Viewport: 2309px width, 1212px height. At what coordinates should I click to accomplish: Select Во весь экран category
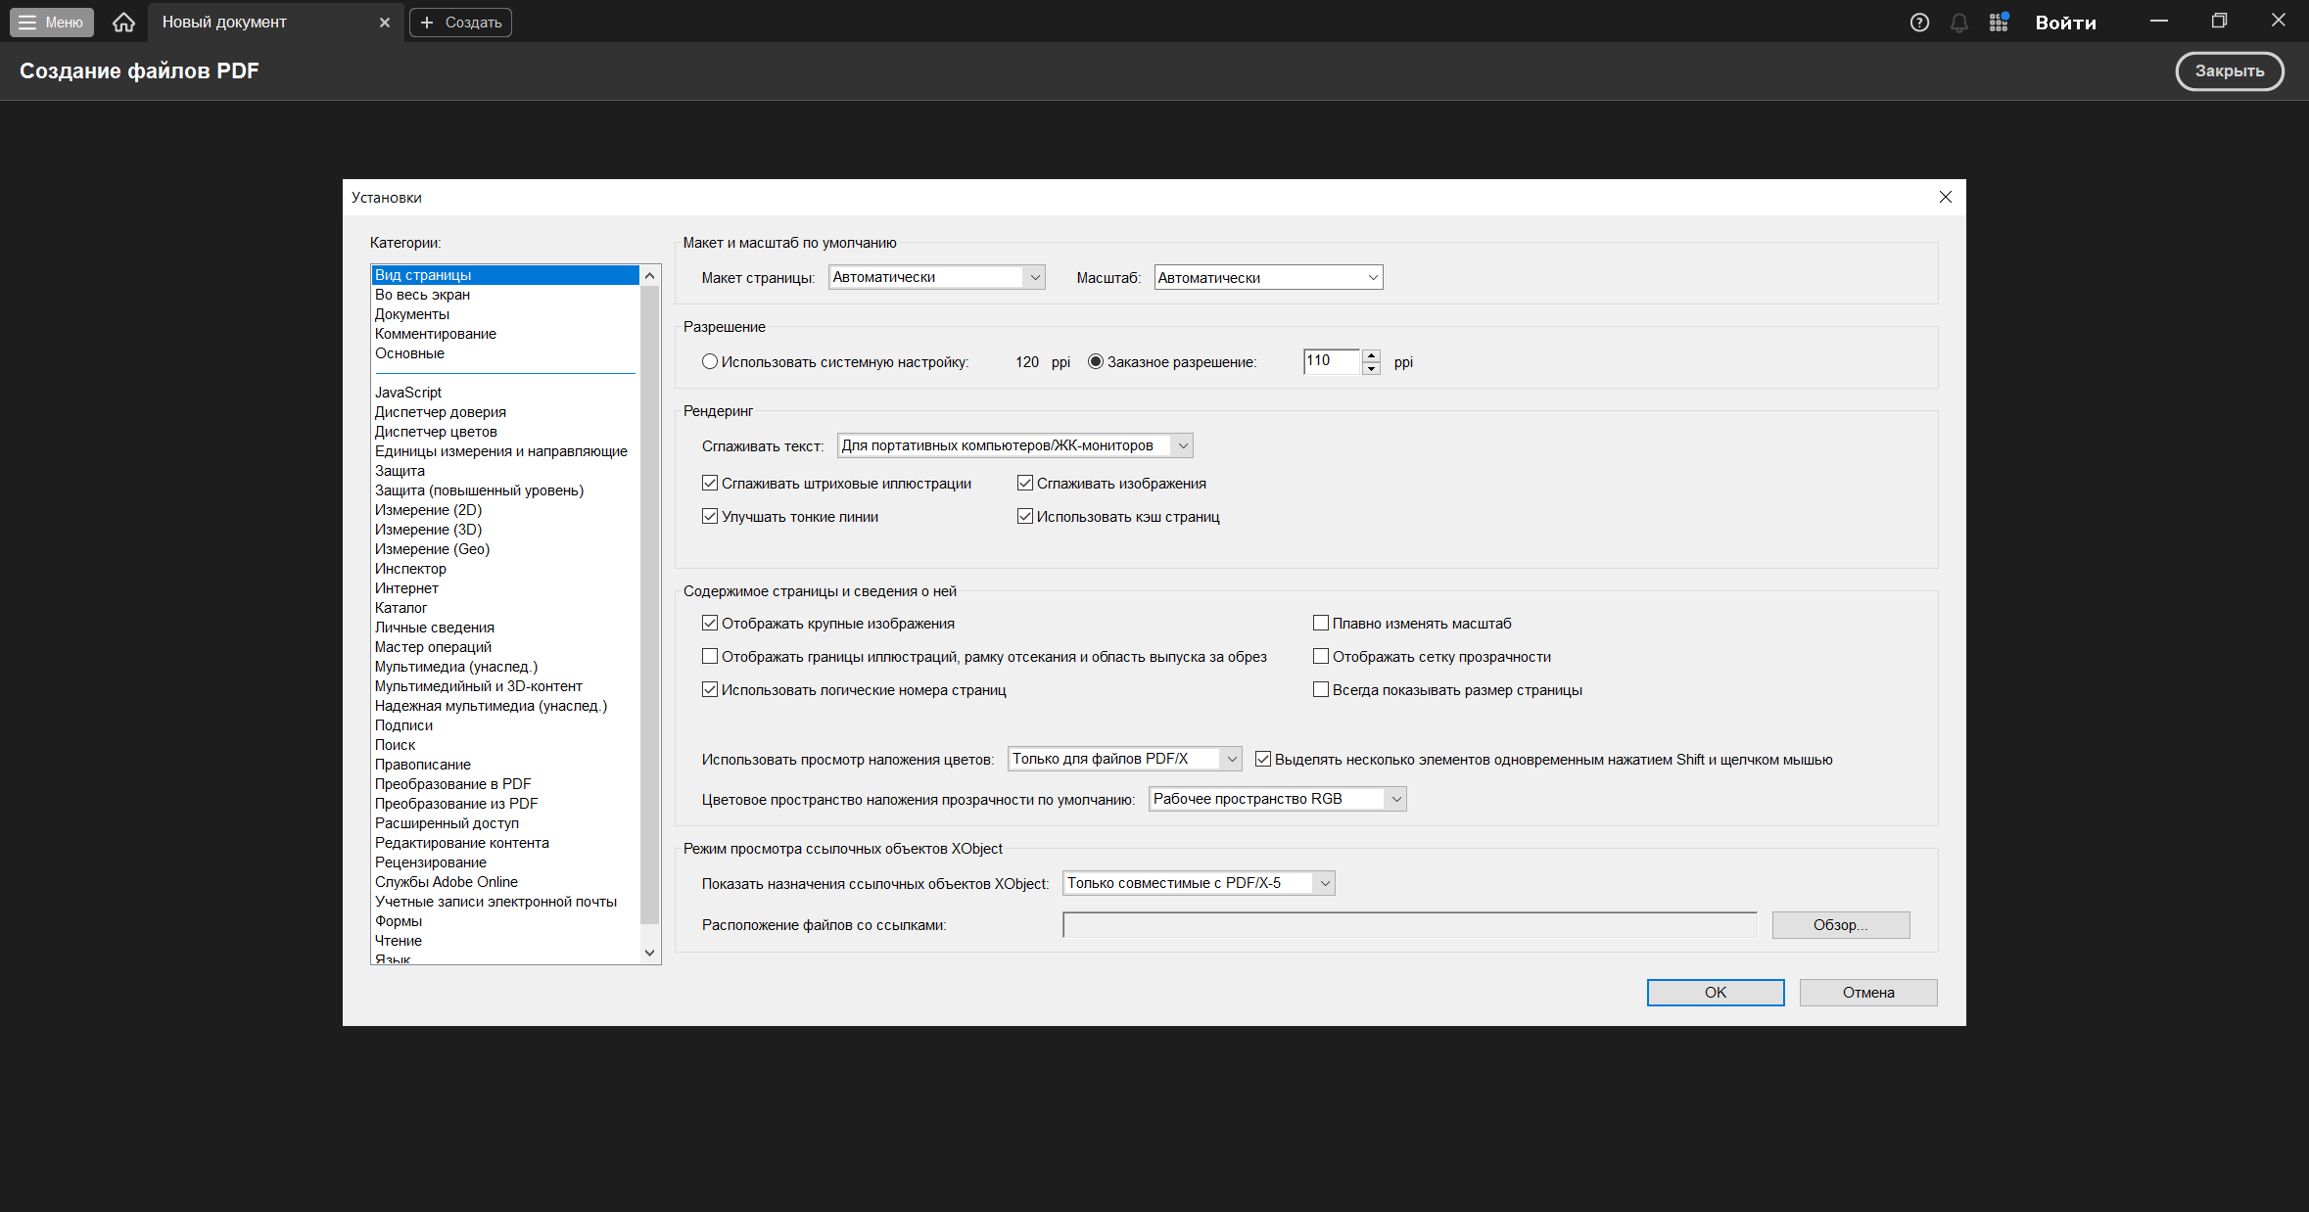click(505, 295)
